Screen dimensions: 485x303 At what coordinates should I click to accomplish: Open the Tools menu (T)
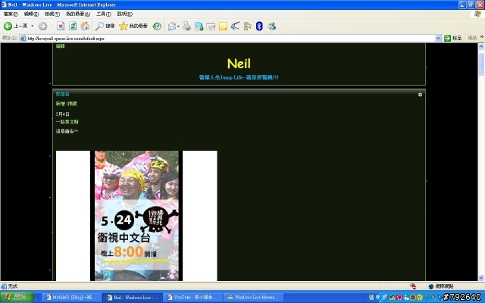point(104,14)
